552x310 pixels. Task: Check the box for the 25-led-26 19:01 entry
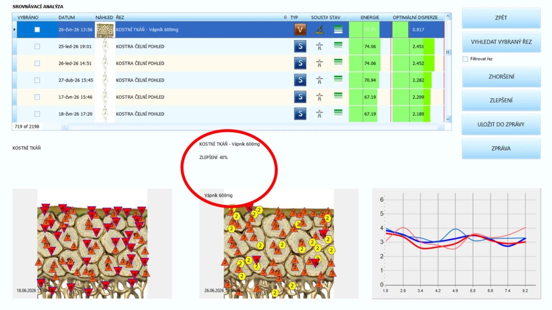(x=37, y=47)
